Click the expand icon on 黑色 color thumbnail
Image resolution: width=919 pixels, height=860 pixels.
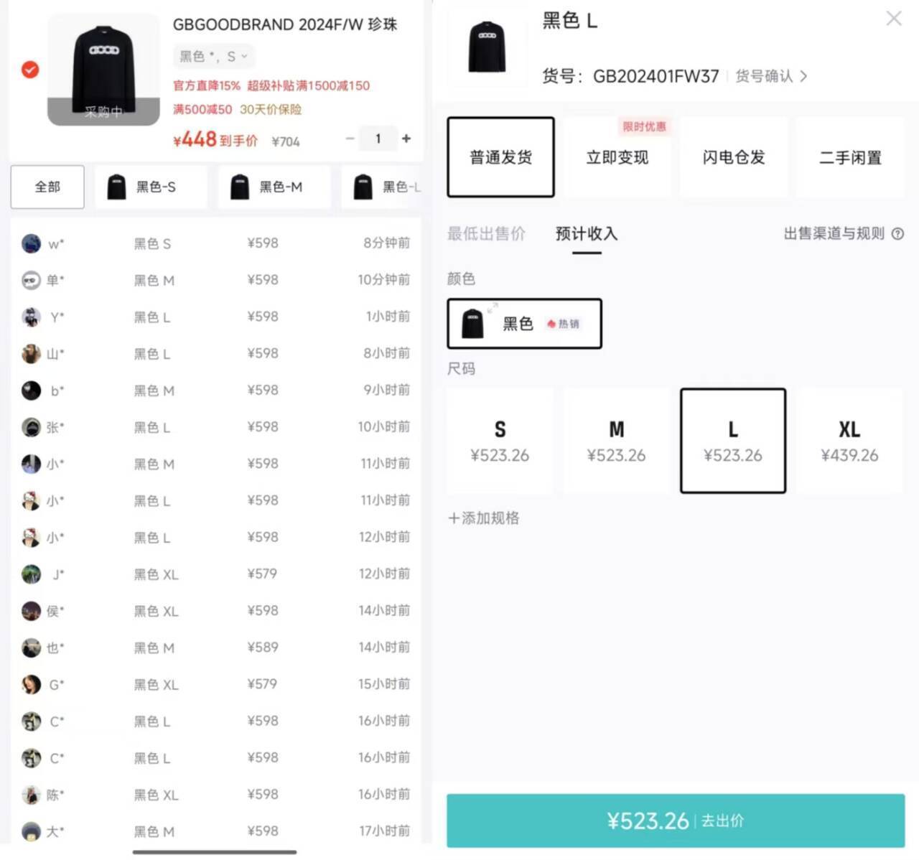(493, 308)
